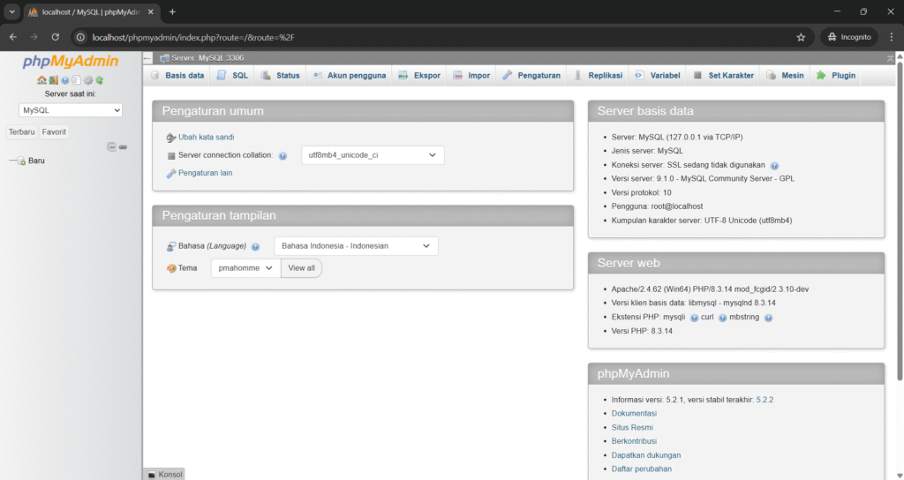Screen dimensions: 904x480
Task: Click the help icon next to collation
Action: click(x=282, y=155)
